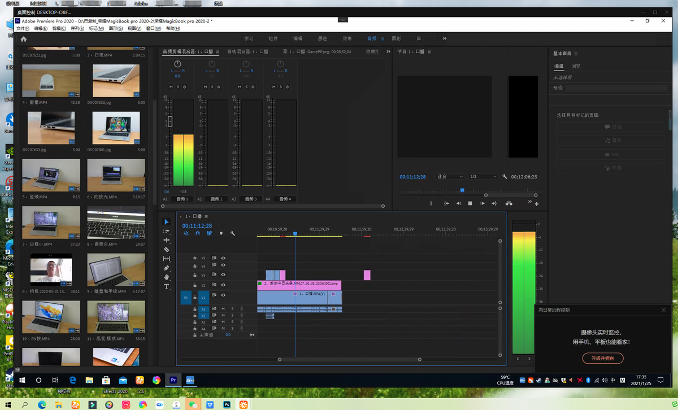This screenshot has height=410, width=678.
Task: Toggle V1 source patching button
Action: point(185,297)
